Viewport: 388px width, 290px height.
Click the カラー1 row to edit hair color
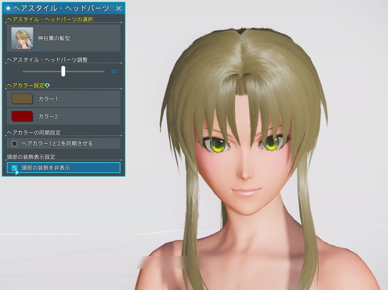tap(63, 99)
